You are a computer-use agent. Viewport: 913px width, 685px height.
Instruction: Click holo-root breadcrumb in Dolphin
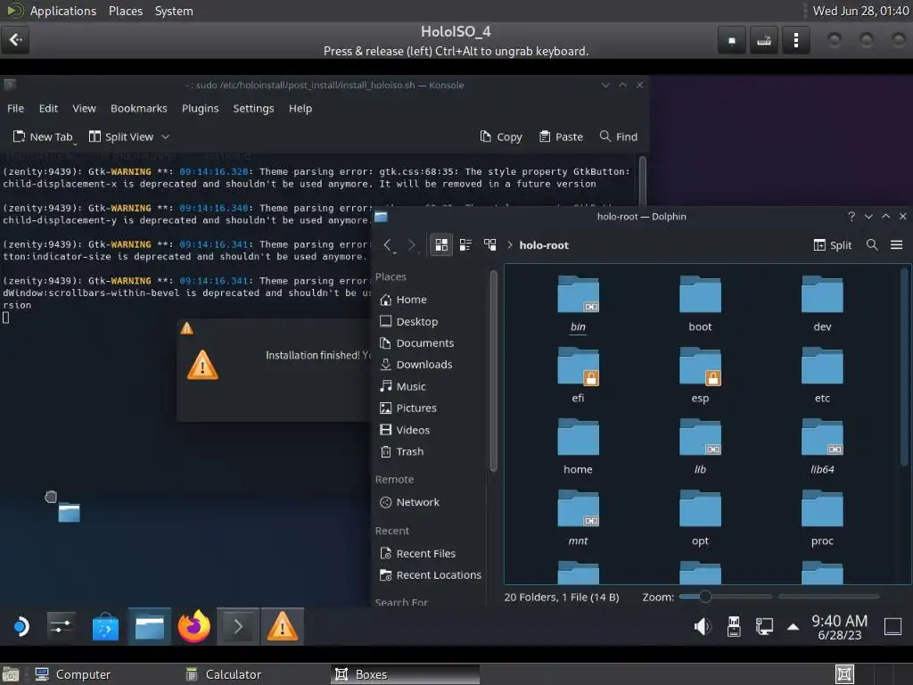click(544, 245)
